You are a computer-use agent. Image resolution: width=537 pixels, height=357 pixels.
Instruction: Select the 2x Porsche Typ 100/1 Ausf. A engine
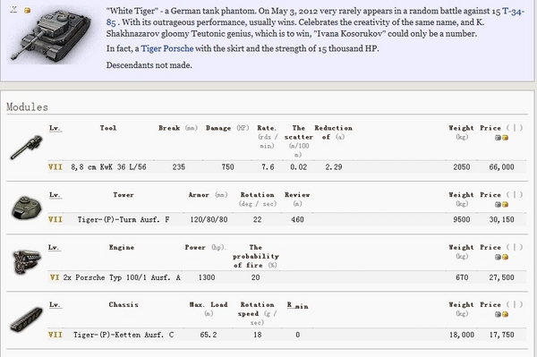122,277
